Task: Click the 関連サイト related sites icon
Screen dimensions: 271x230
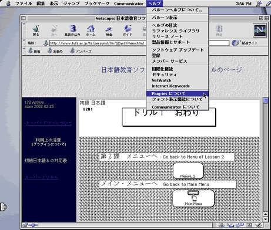Action: pyautogui.click(x=235, y=43)
